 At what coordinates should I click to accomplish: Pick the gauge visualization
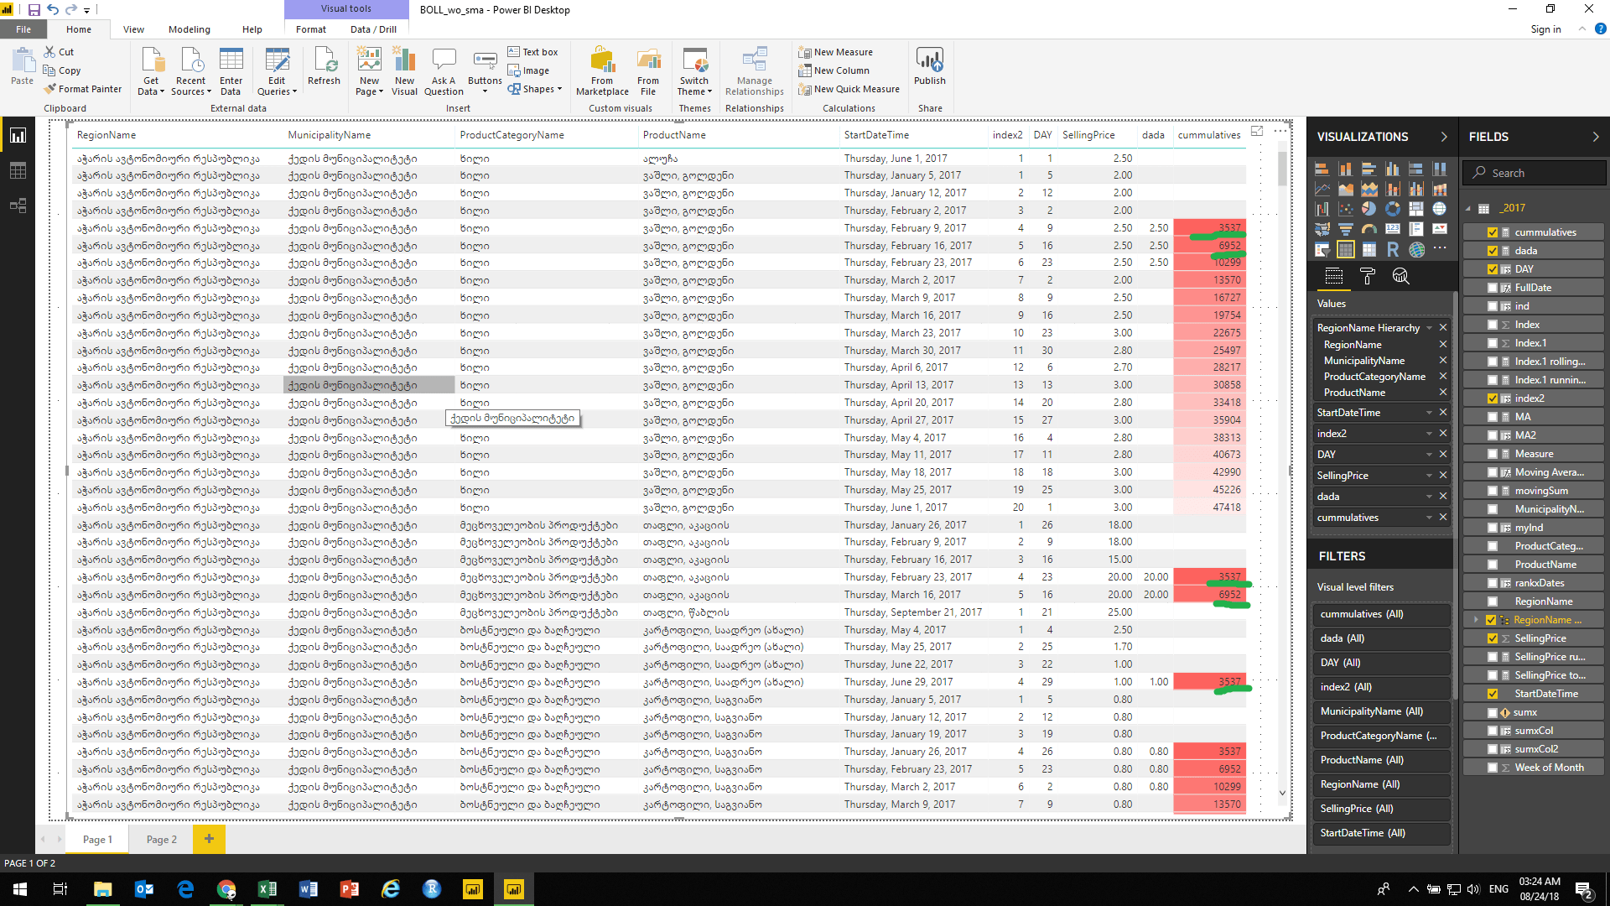(1369, 229)
